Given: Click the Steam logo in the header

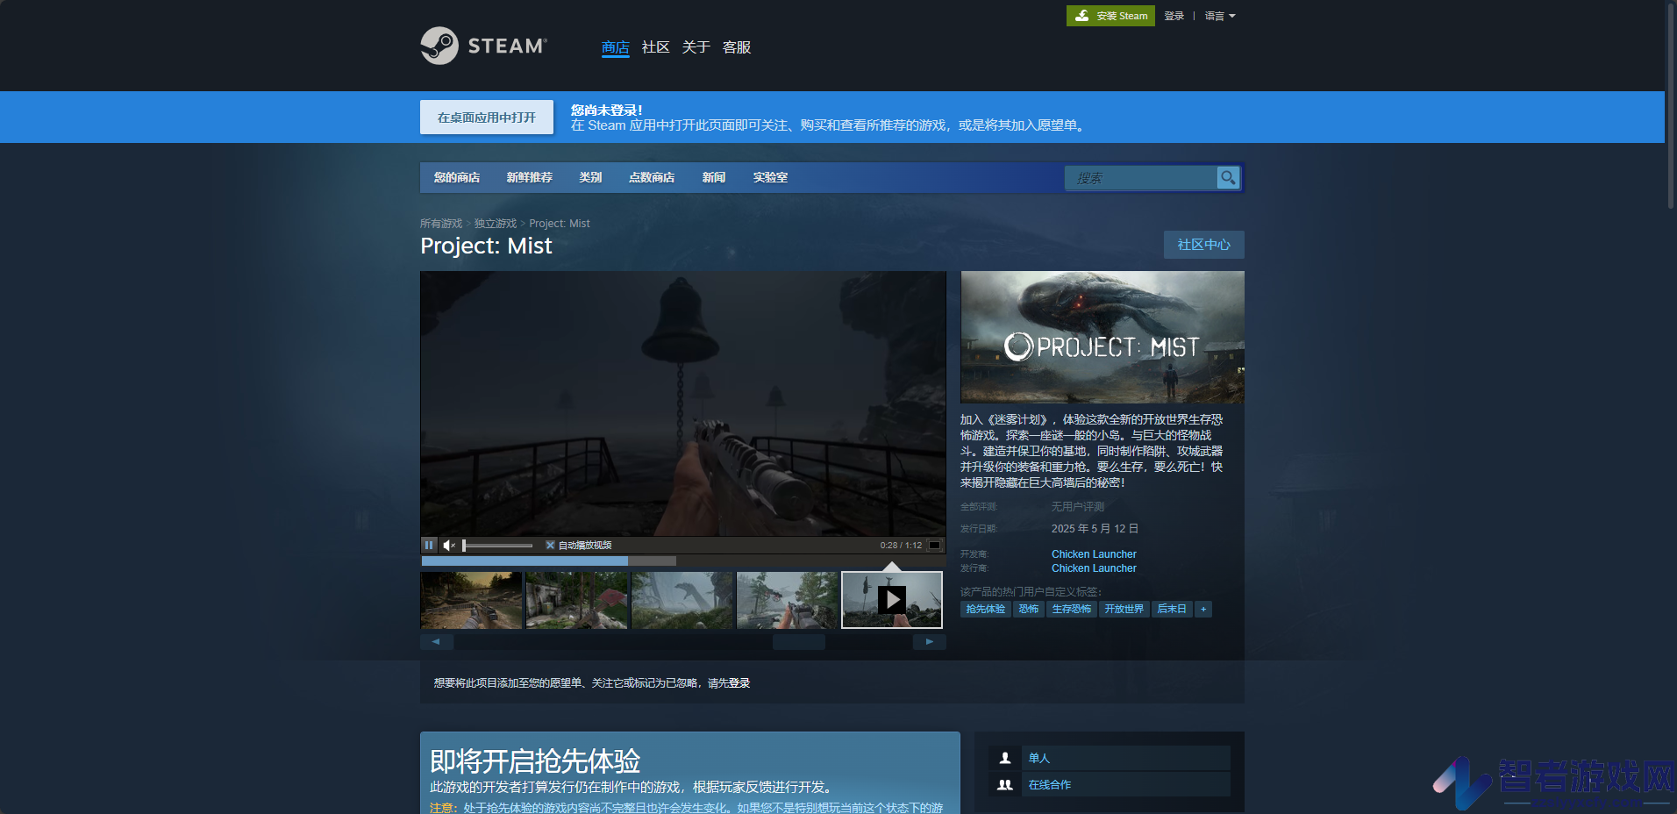Looking at the screenshot, I should coord(483,46).
